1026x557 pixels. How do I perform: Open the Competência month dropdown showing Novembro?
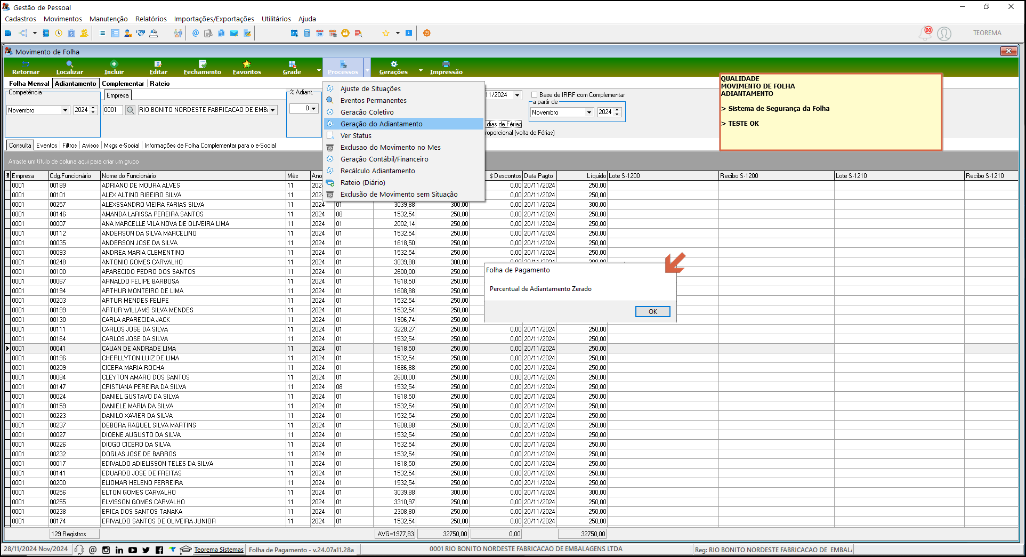pos(65,110)
